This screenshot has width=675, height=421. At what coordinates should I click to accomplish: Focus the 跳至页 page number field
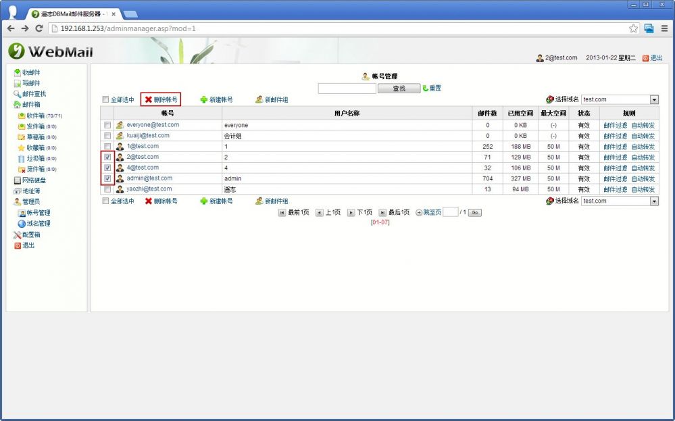(450, 212)
